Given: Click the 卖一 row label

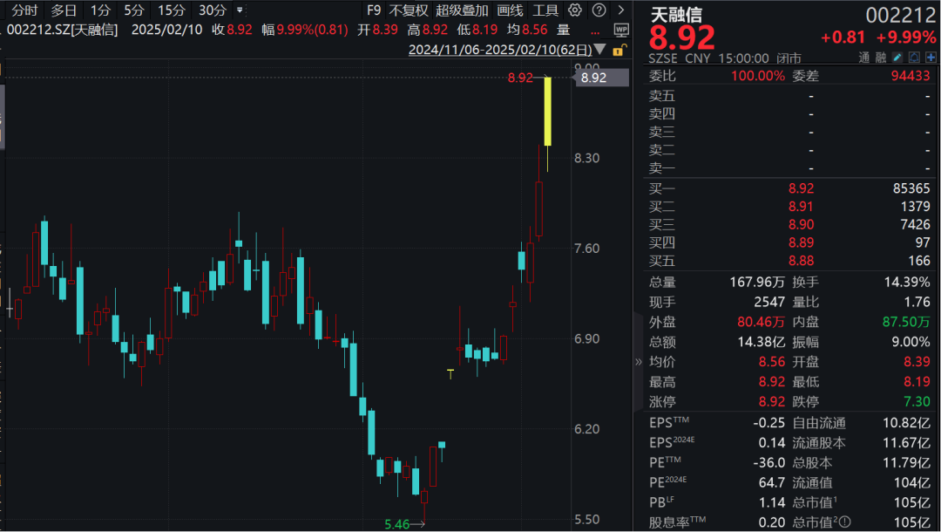Looking at the screenshot, I should pyautogui.click(x=662, y=168).
